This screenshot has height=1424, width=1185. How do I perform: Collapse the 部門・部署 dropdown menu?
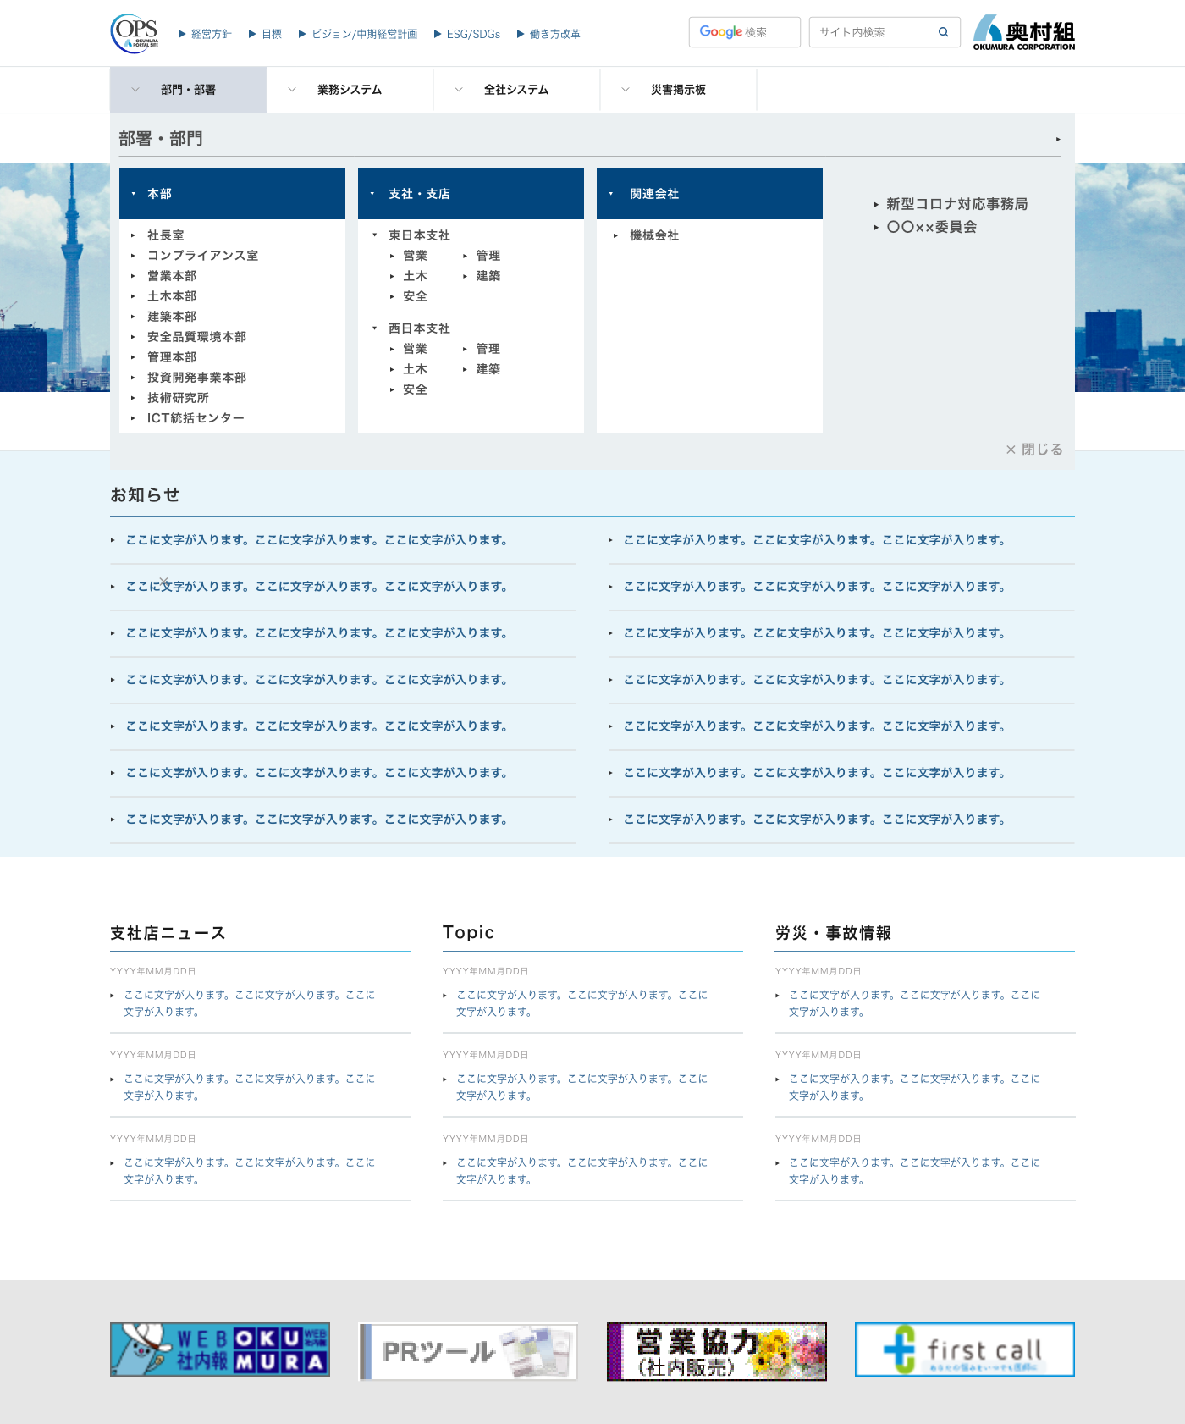pyautogui.click(x=188, y=90)
